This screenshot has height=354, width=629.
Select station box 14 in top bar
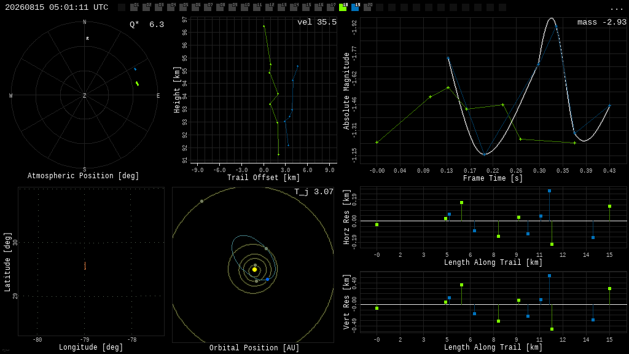click(294, 7)
